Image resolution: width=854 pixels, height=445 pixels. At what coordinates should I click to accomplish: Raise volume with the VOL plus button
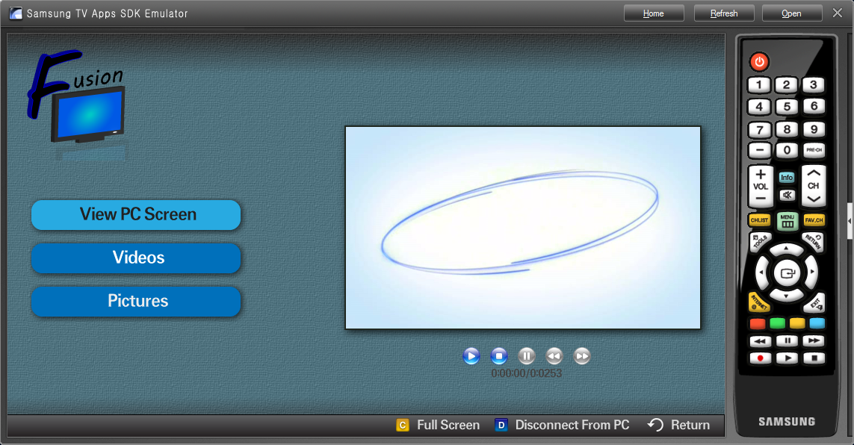point(761,175)
